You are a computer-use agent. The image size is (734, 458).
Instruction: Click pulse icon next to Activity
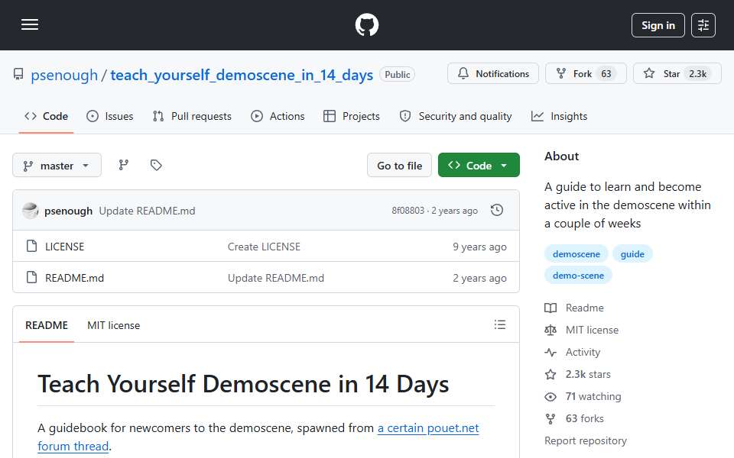tap(550, 353)
